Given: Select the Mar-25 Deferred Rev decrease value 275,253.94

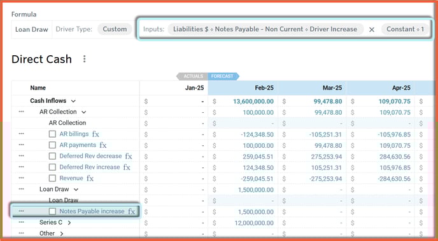Looking at the screenshot, I should [x=327, y=157].
